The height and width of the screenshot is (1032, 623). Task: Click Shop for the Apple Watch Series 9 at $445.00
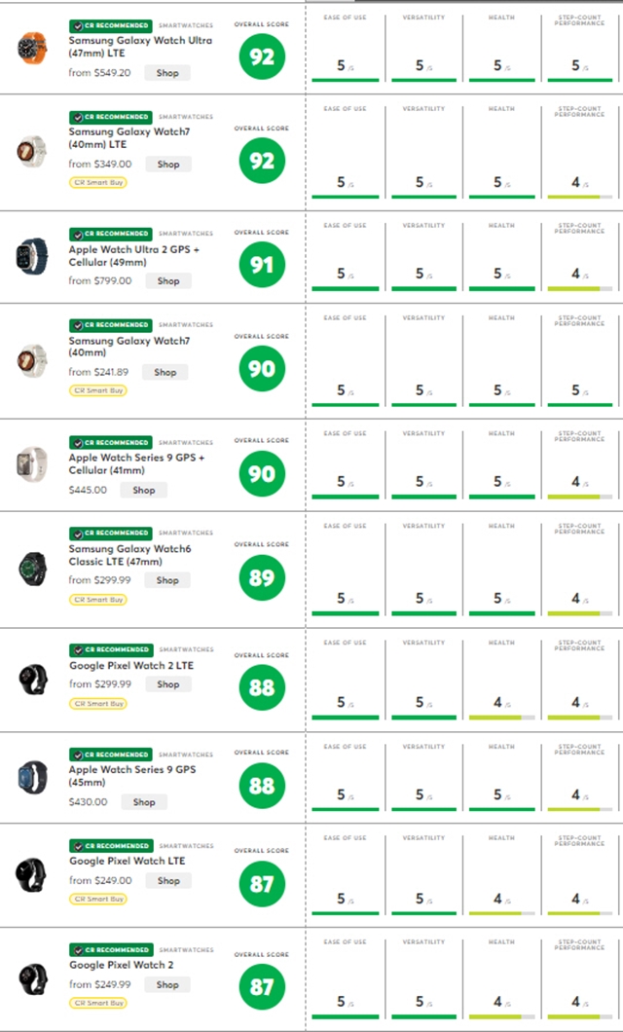tap(143, 490)
